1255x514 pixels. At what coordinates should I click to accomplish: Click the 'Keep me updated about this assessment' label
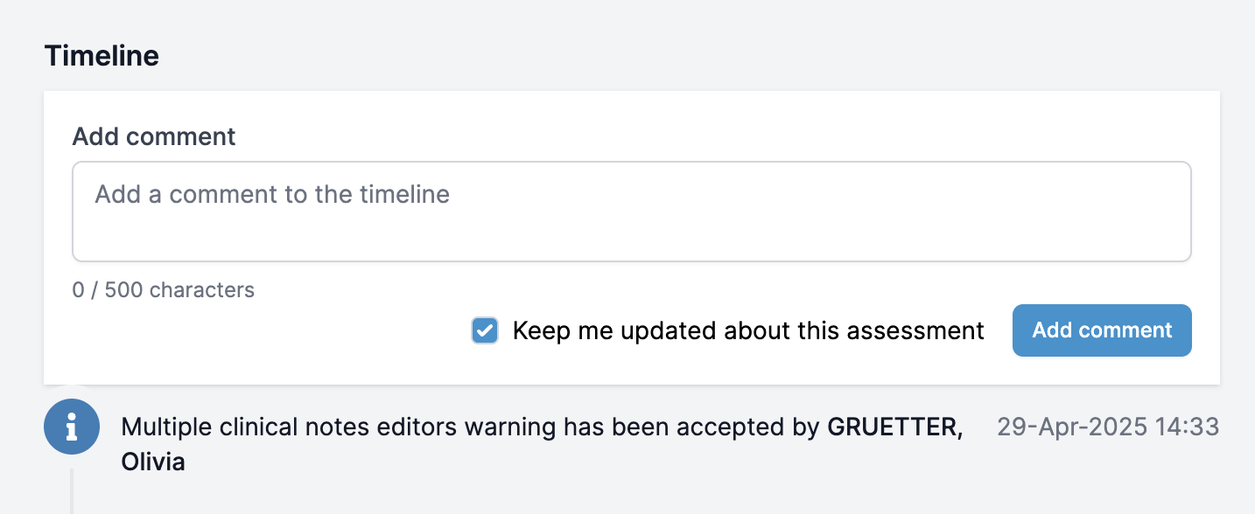point(748,330)
